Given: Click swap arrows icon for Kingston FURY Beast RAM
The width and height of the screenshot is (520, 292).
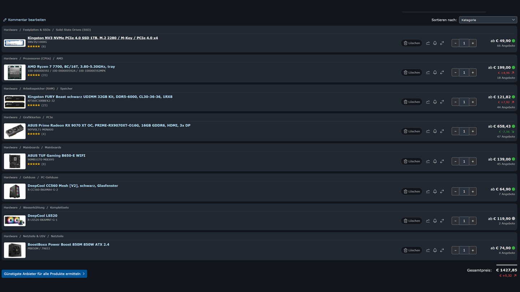Looking at the screenshot, I should point(442,102).
